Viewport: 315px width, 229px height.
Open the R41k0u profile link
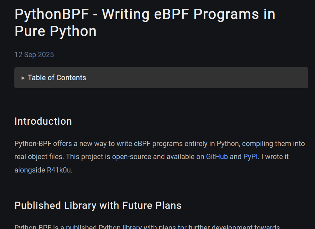pyautogui.click(x=59, y=170)
